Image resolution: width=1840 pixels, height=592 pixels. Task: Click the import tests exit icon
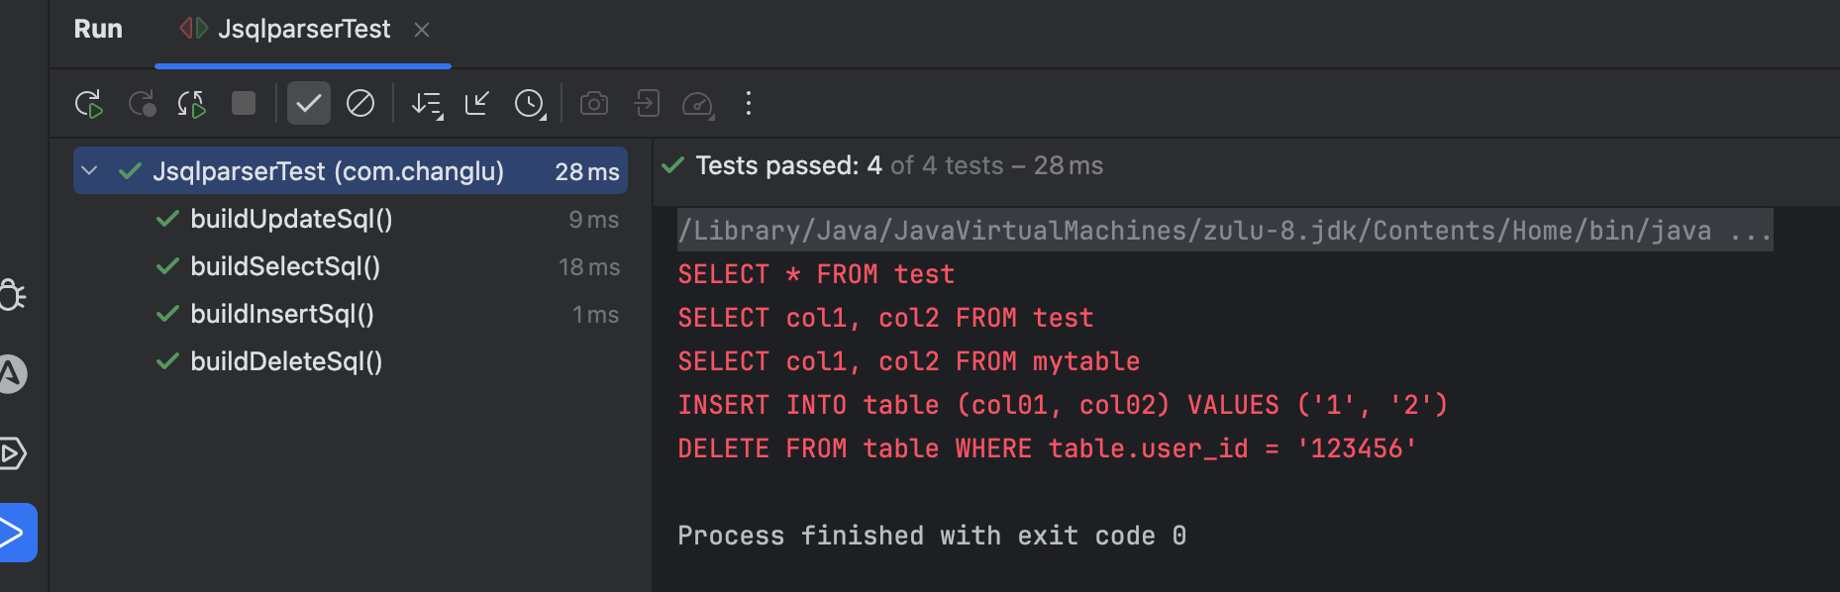[x=647, y=103]
